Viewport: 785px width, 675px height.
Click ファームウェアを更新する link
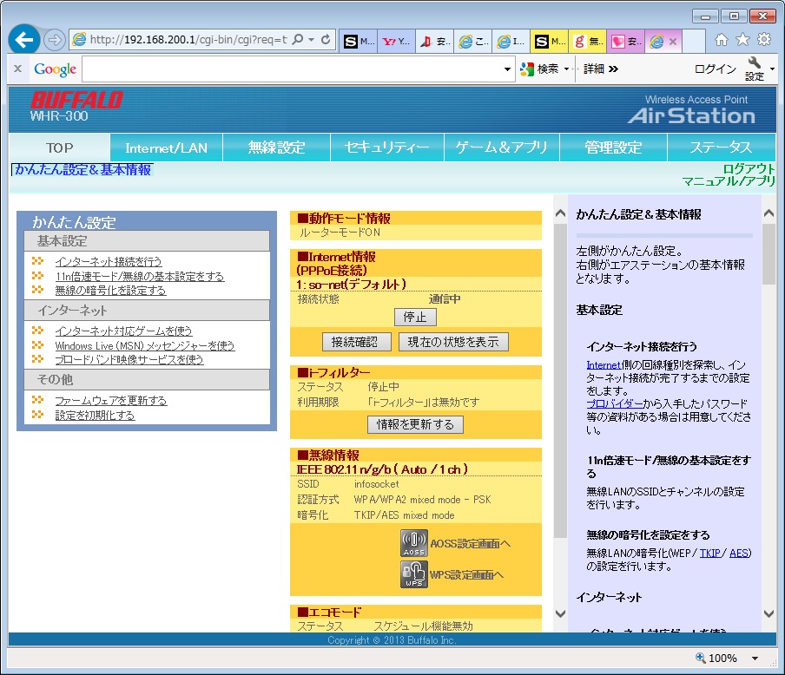[x=110, y=401]
